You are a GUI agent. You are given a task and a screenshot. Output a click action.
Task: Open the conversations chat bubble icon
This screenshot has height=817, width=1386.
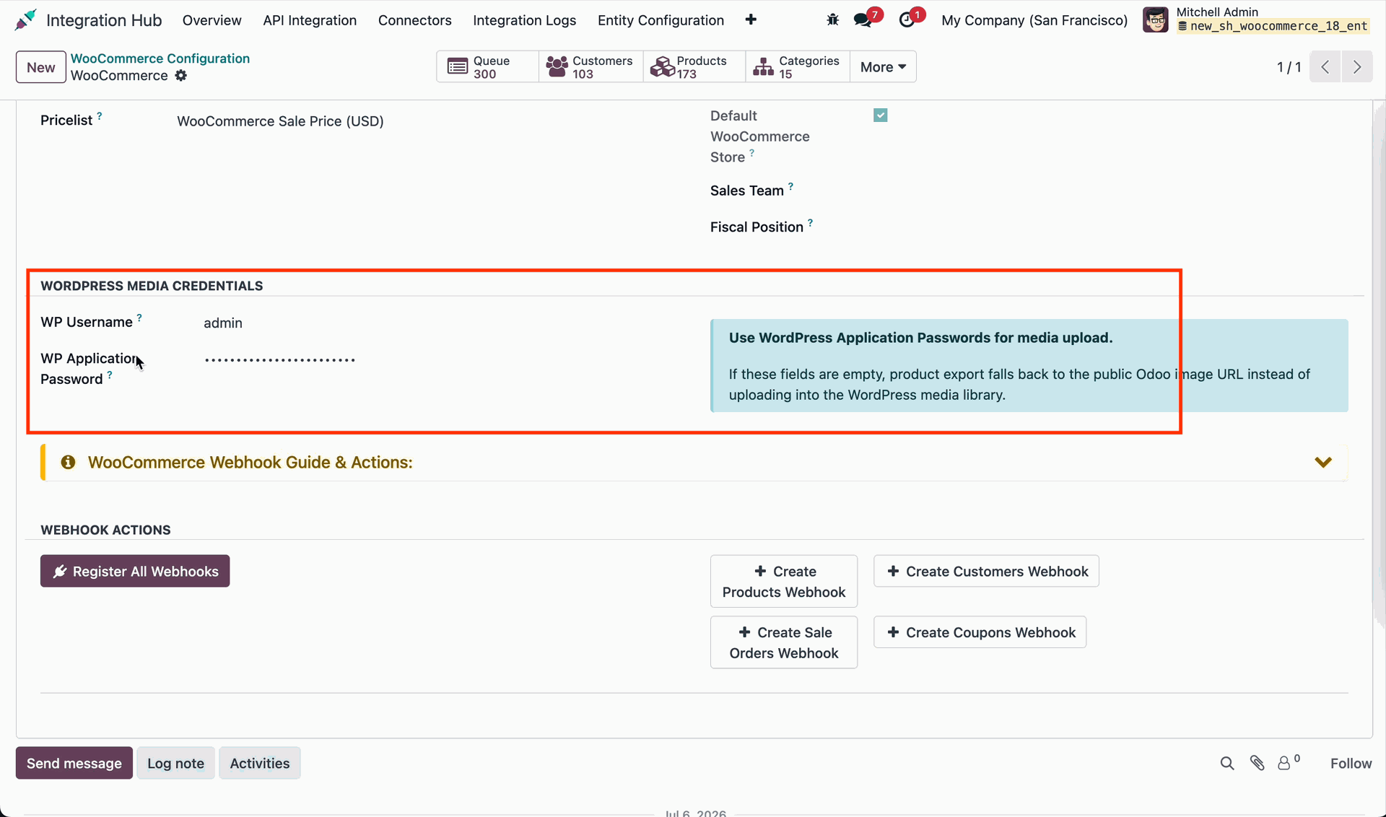[x=863, y=20]
